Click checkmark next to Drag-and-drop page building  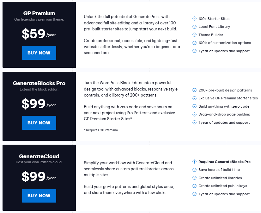[194, 114]
